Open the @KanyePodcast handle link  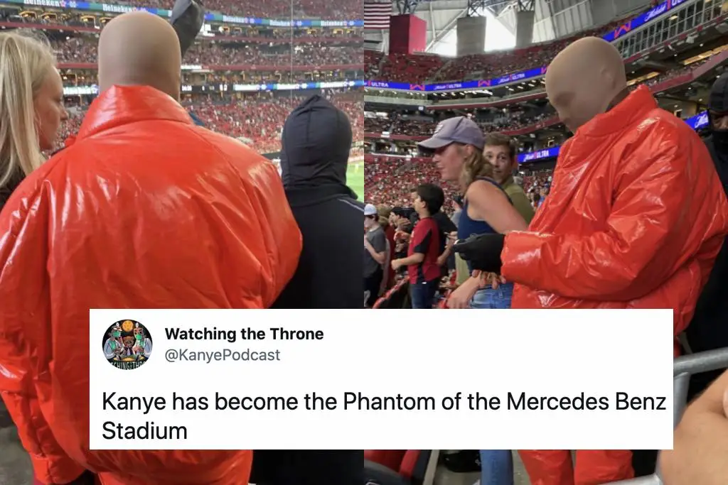[x=223, y=355]
